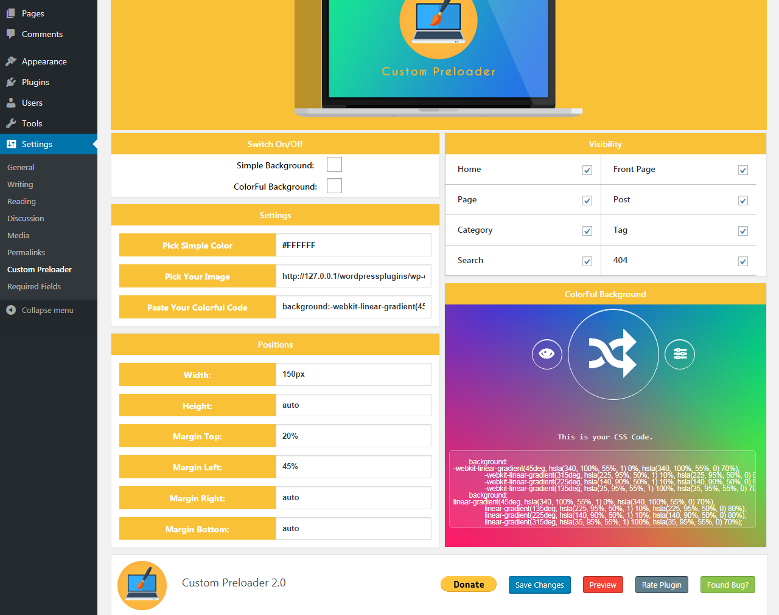Go to Discussion settings submenu
Screen dimensions: 779x615
click(26, 218)
